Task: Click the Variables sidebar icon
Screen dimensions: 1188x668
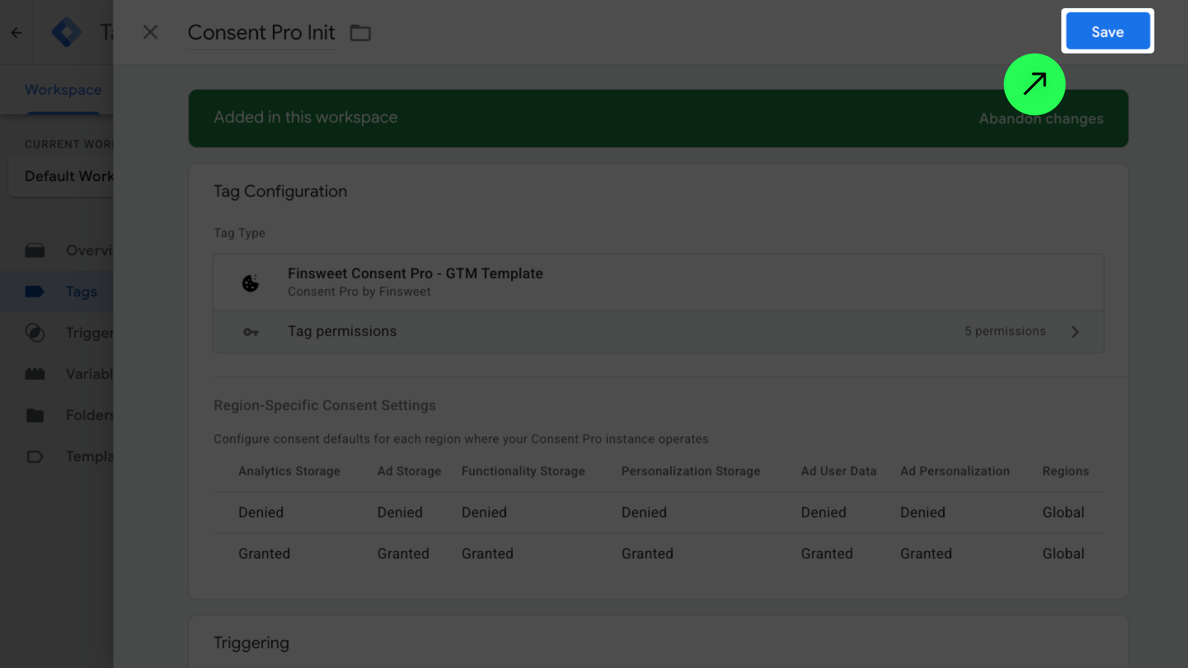Action: [35, 374]
